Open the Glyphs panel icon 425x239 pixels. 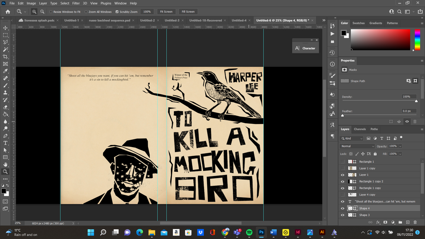coord(332,125)
